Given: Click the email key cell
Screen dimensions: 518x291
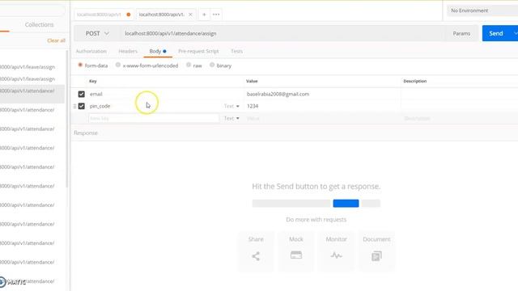Looking at the screenshot, I should click(165, 95).
